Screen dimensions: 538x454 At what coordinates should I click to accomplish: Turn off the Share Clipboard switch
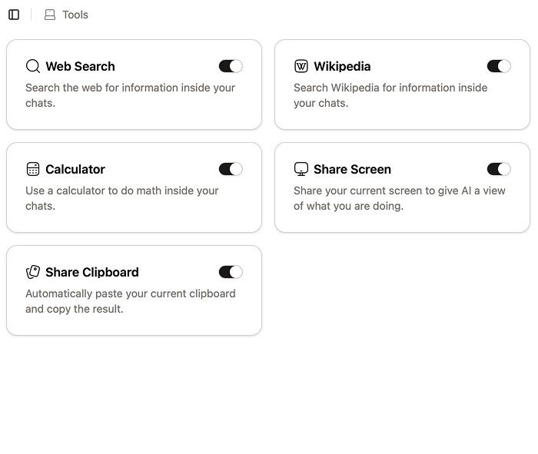pos(231,272)
